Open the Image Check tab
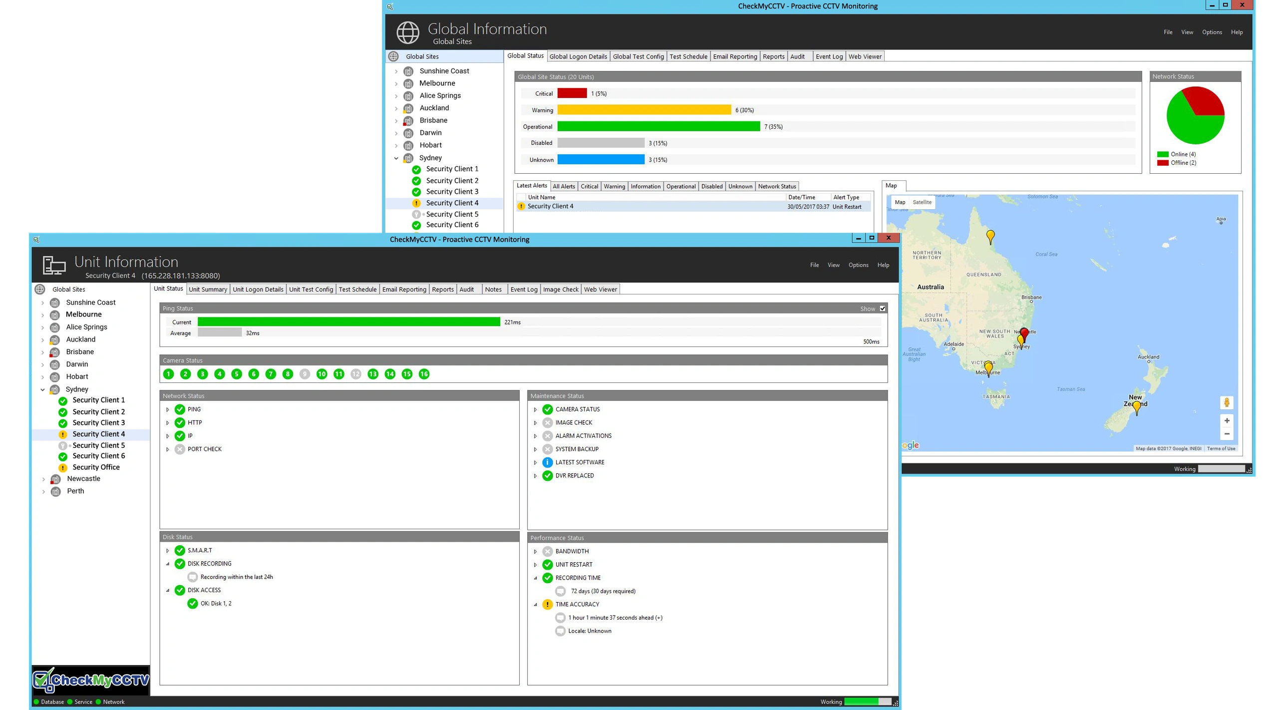The image size is (1278, 710). pos(561,289)
